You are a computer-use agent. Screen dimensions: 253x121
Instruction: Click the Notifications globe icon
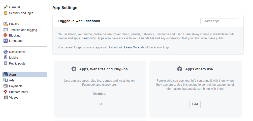[6, 52]
